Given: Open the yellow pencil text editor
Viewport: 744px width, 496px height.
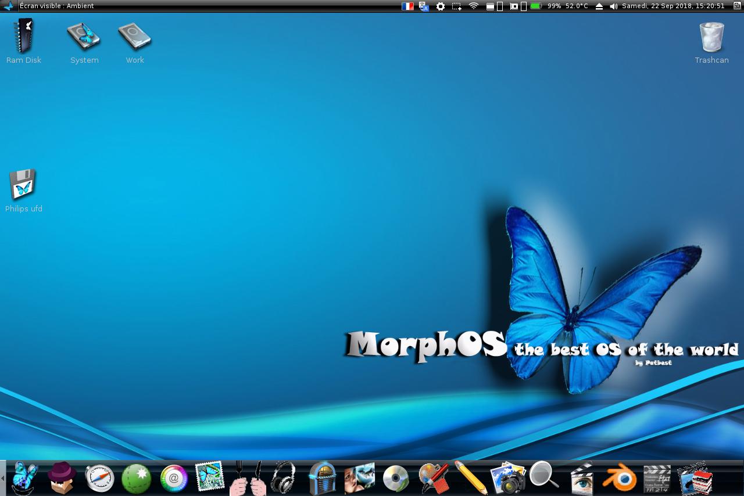Looking at the screenshot, I should 471,478.
